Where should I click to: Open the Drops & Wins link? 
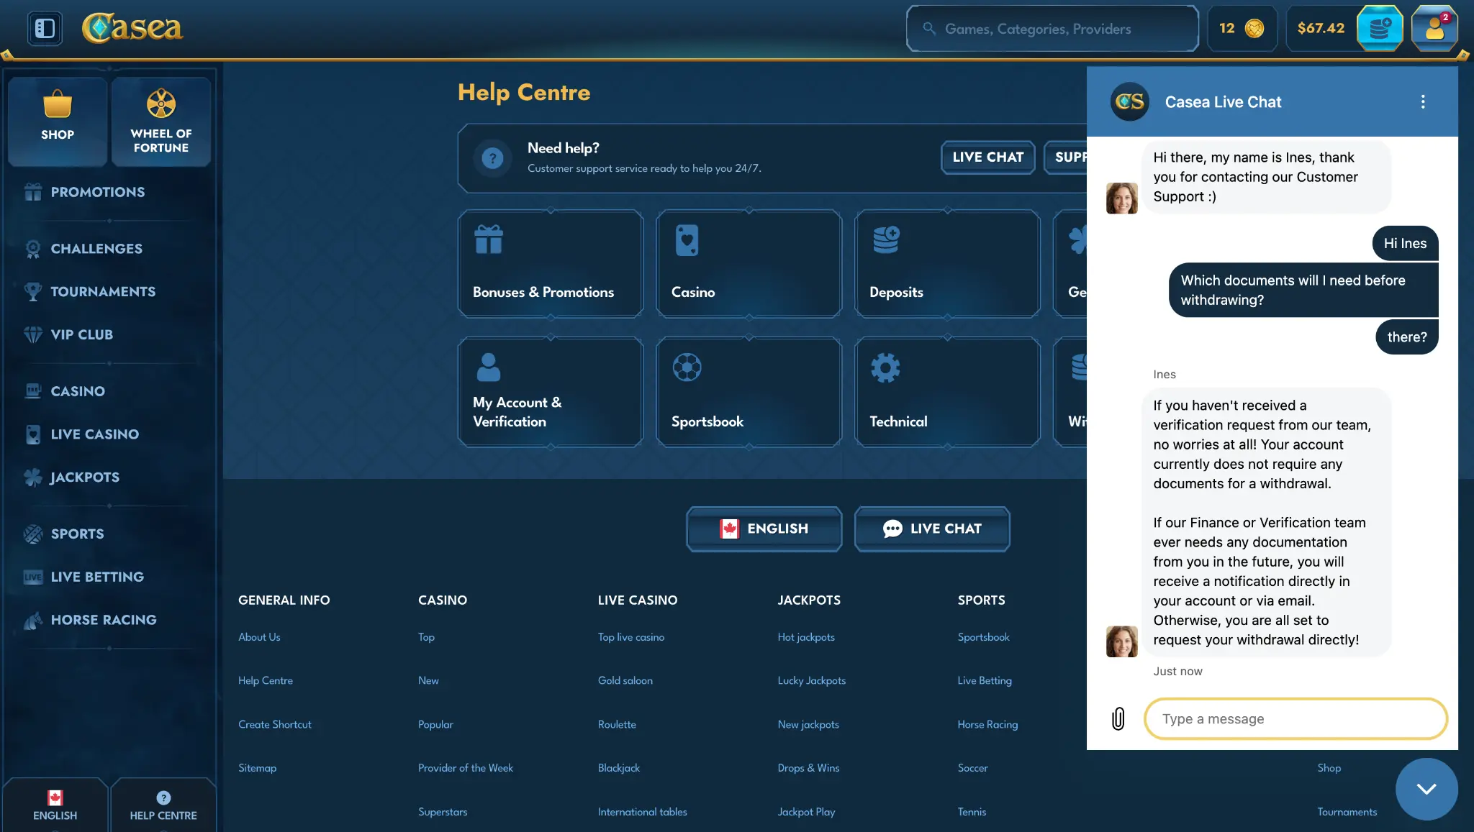pos(808,768)
